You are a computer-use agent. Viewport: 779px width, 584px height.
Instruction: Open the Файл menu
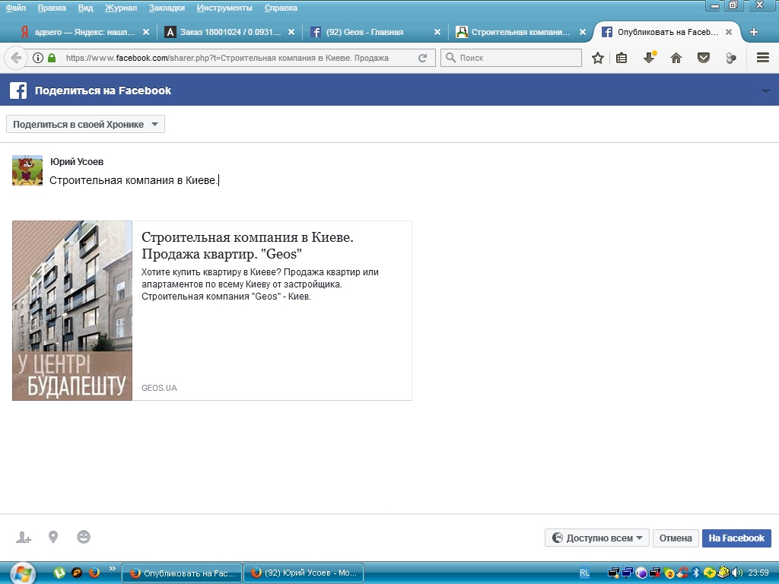[16, 8]
